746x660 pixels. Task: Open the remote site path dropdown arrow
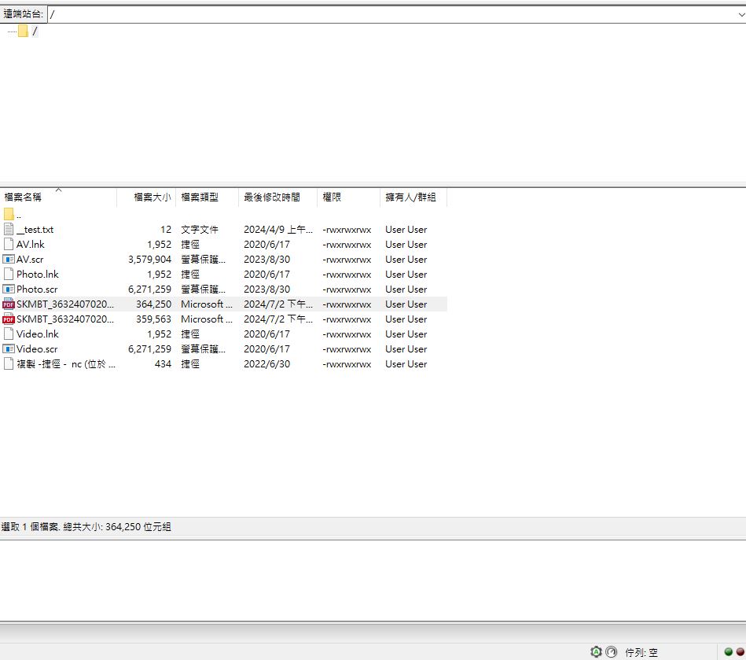[x=740, y=14]
